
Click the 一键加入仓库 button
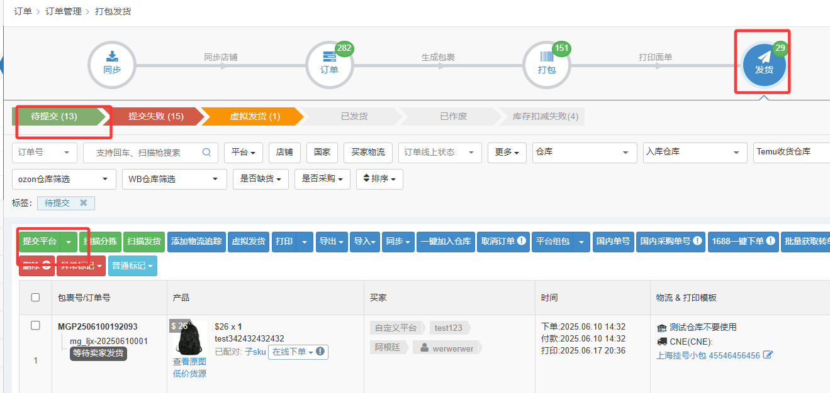coord(446,242)
